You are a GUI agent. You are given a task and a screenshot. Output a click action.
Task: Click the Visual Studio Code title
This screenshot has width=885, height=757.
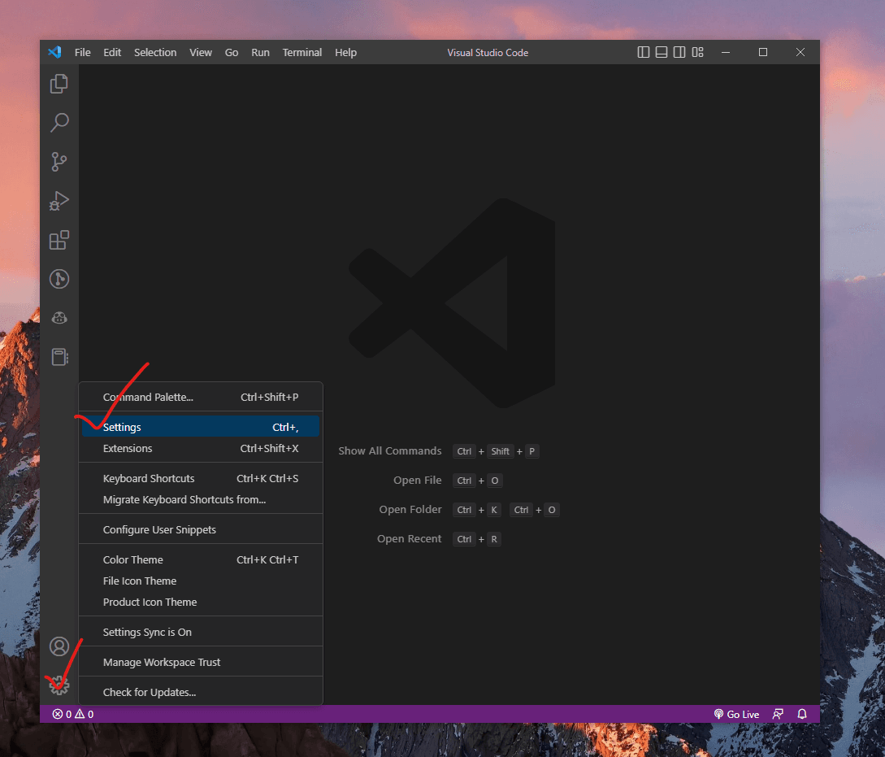coord(488,53)
